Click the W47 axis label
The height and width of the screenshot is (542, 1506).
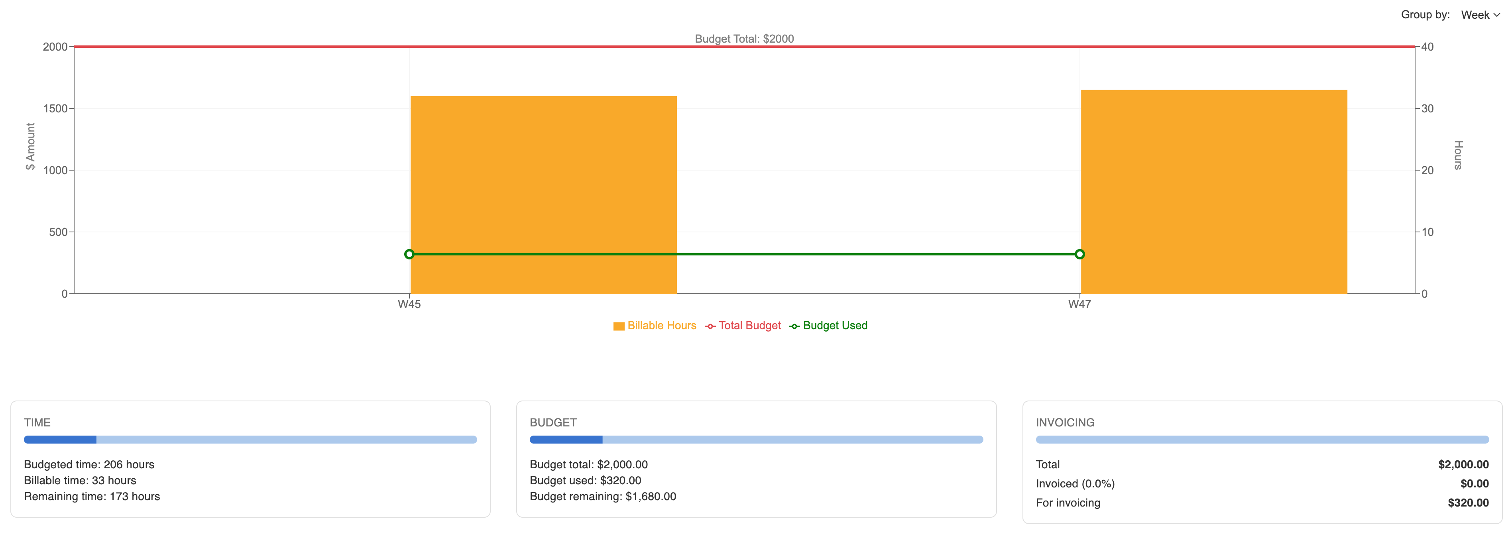coord(1079,304)
